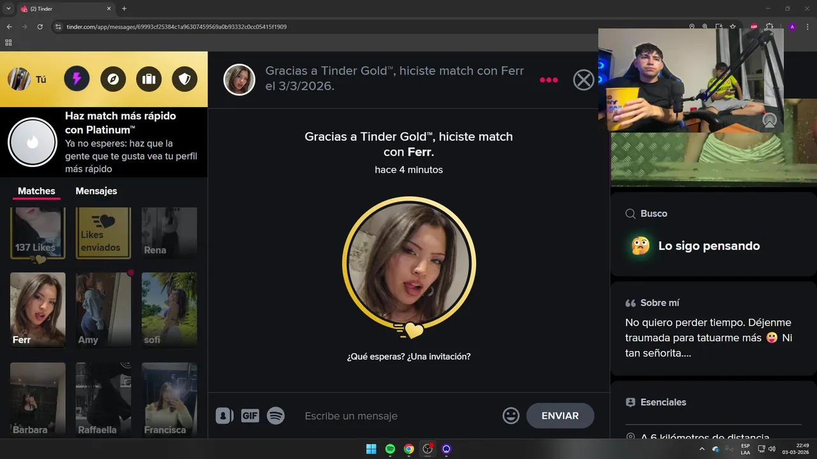Open the GIF picker

250,416
